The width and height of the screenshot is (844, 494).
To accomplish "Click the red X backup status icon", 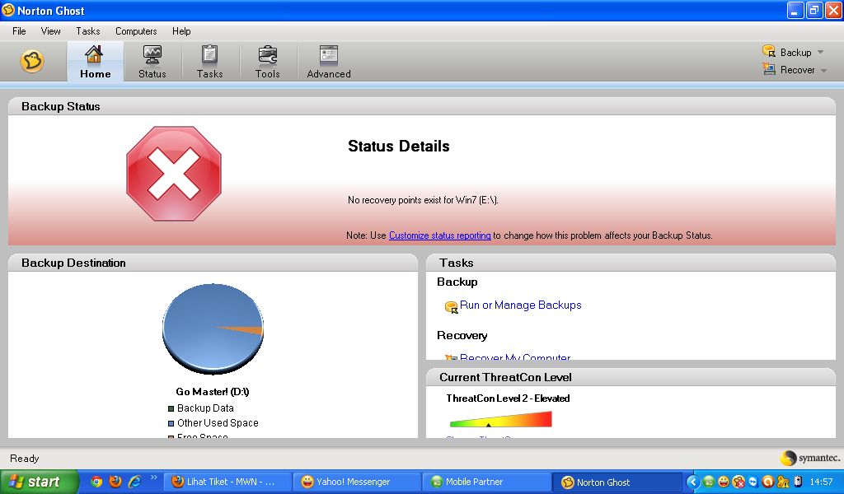I will click(174, 174).
